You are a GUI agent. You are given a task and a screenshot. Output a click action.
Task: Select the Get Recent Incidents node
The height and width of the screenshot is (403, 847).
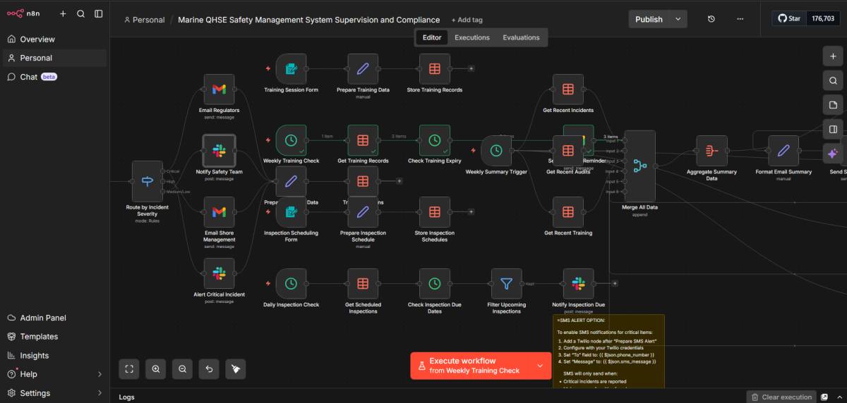point(568,89)
